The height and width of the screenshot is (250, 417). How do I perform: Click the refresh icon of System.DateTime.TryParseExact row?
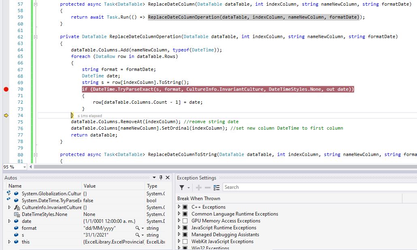pyautogui.click(x=9, y=199)
